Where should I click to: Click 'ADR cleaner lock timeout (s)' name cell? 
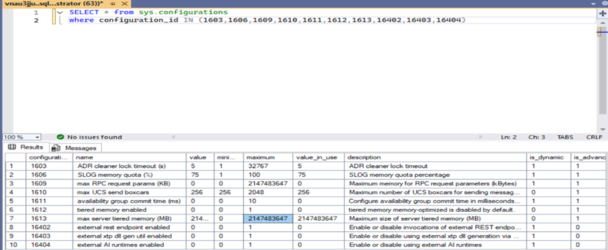pyautogui.click(x=129, y=166)
